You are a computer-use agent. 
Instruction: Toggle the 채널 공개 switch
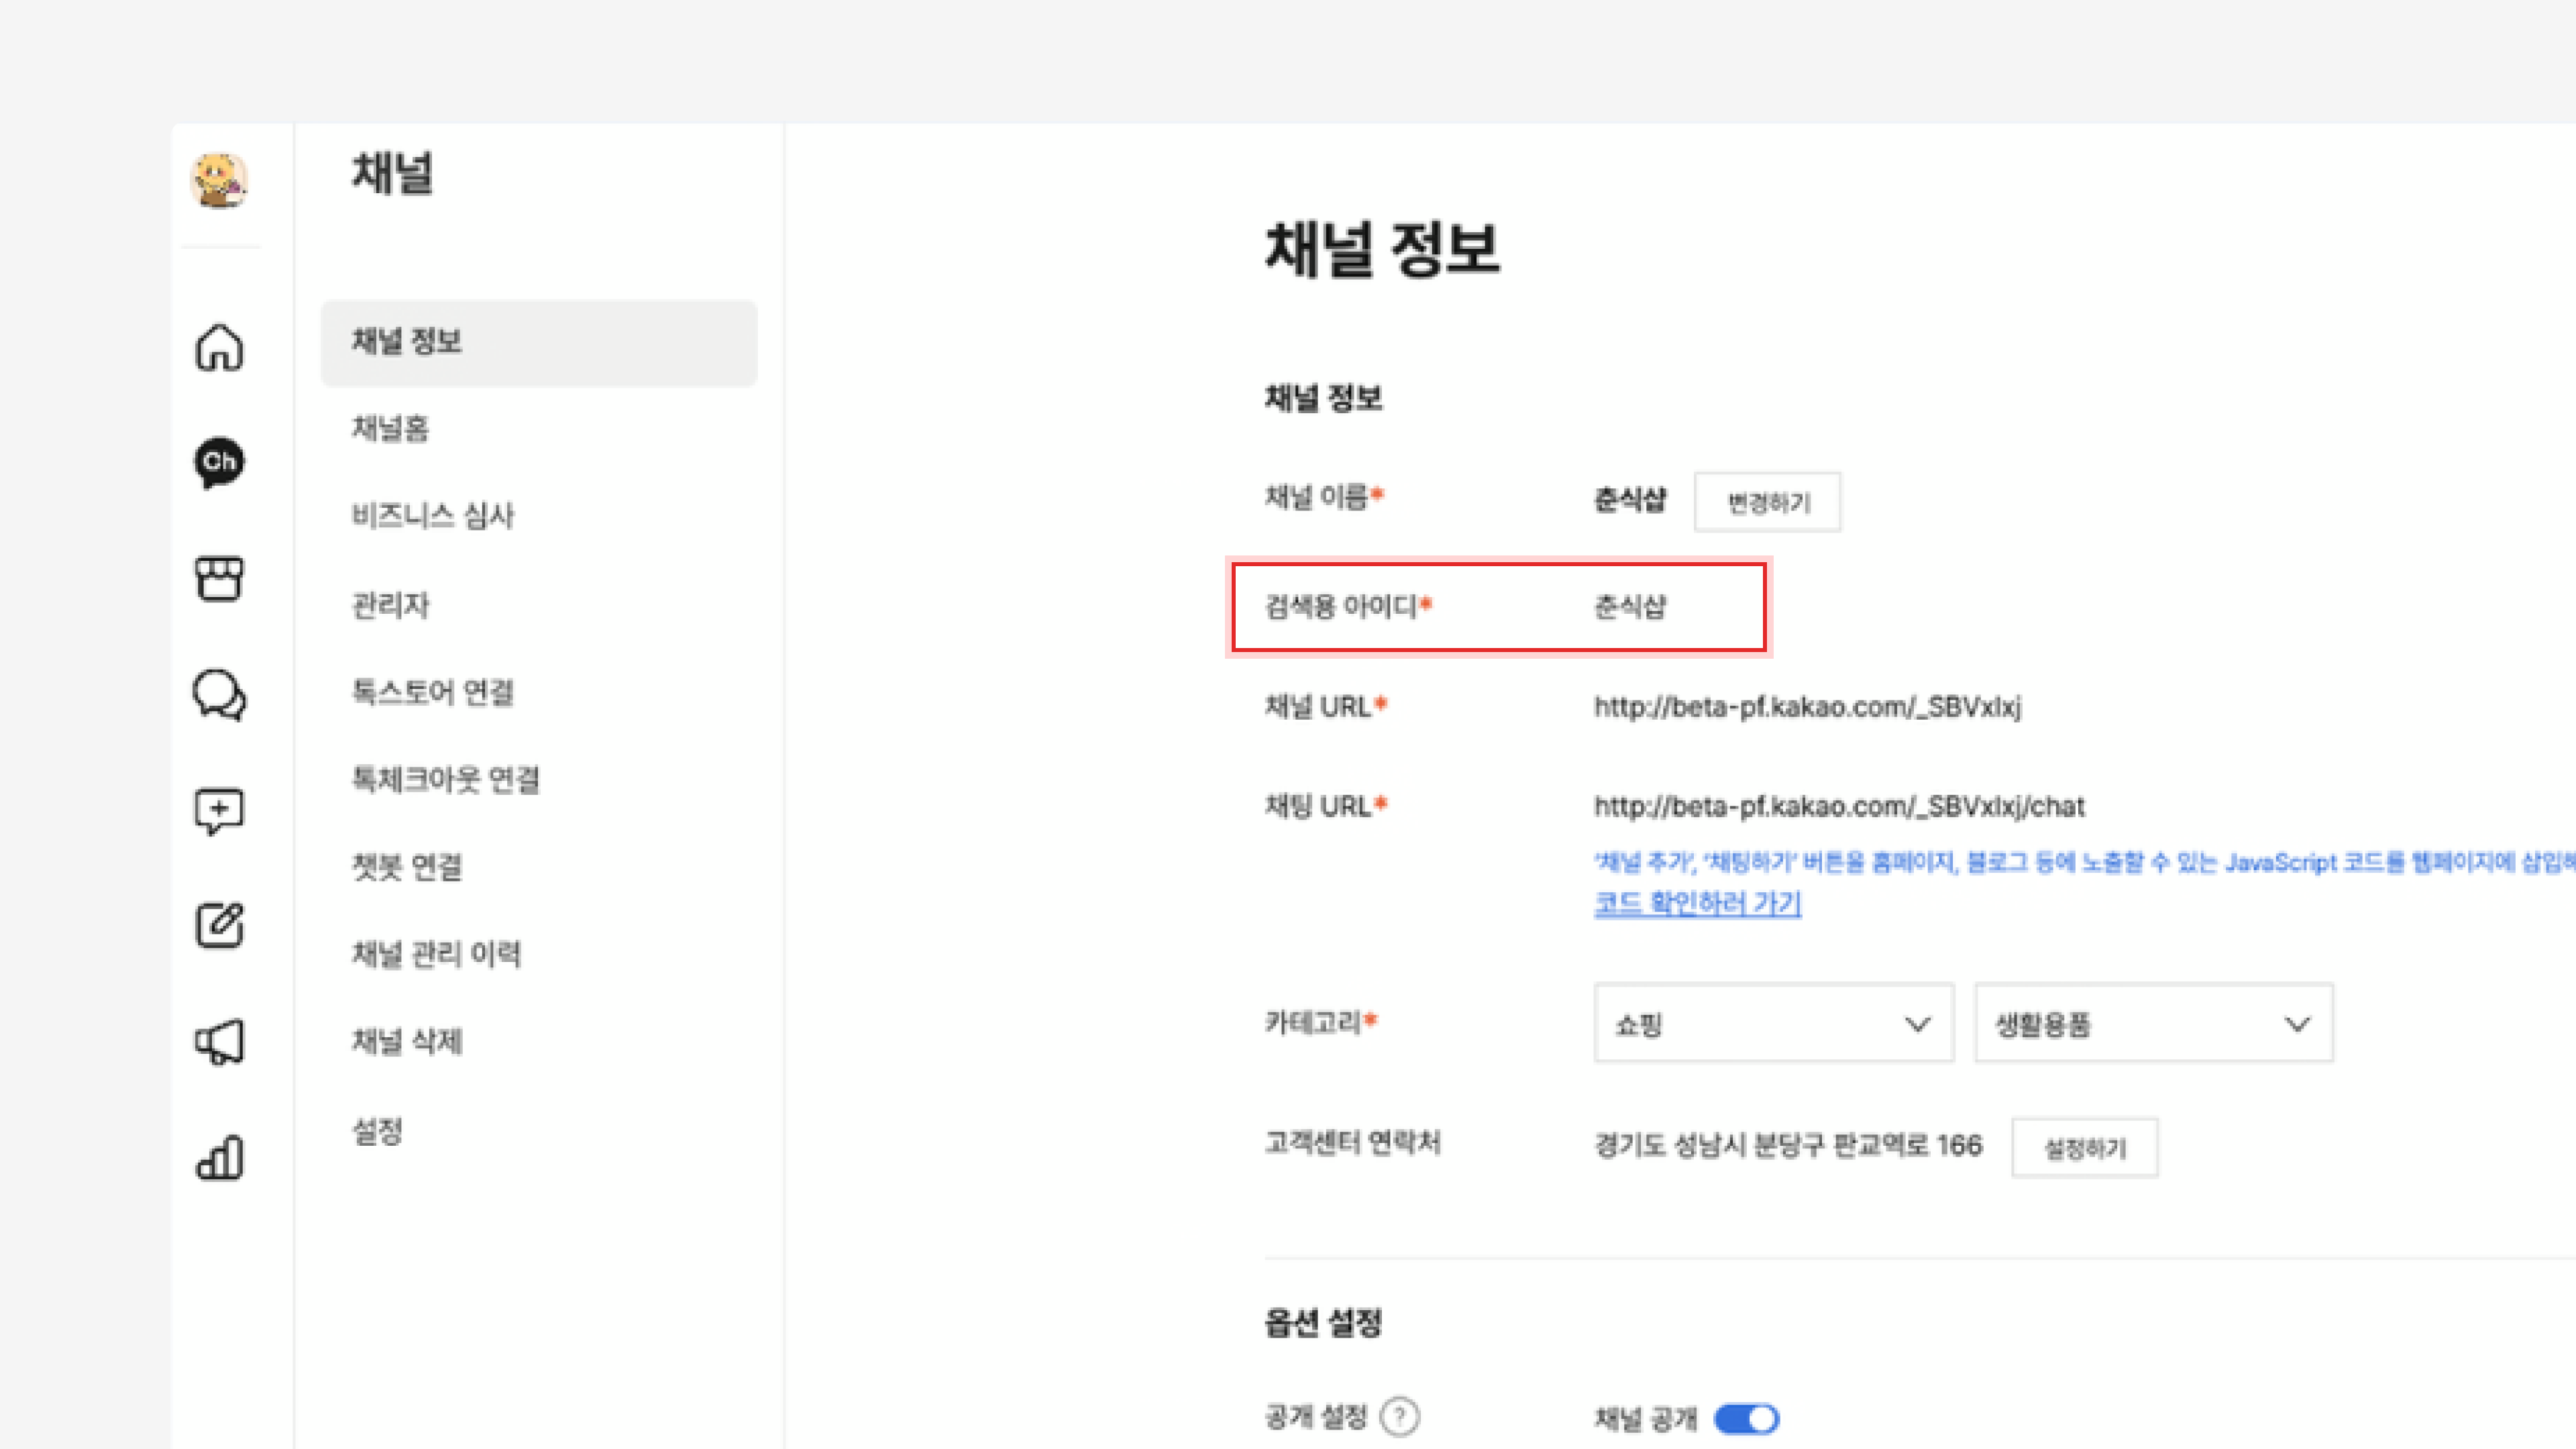point(1746,1418)
